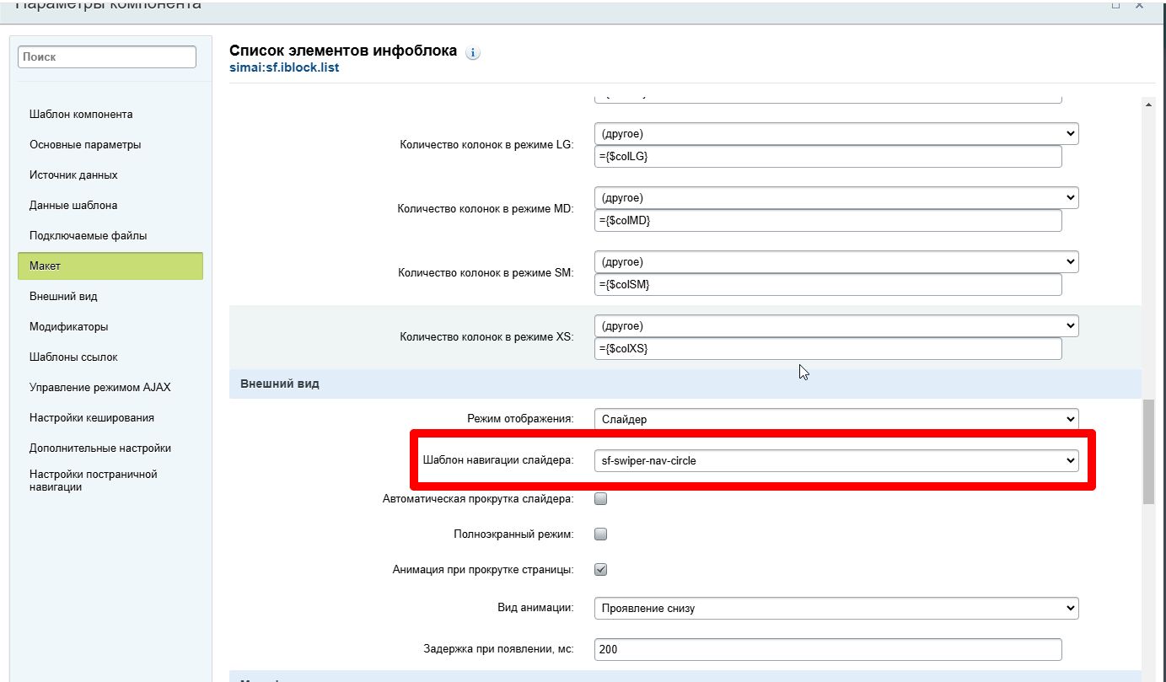Image resolution: width=1166 pixels, height=682 pixels.
Task: Toggle the fullscreen mode checkbox
Action: click(601, 534)
